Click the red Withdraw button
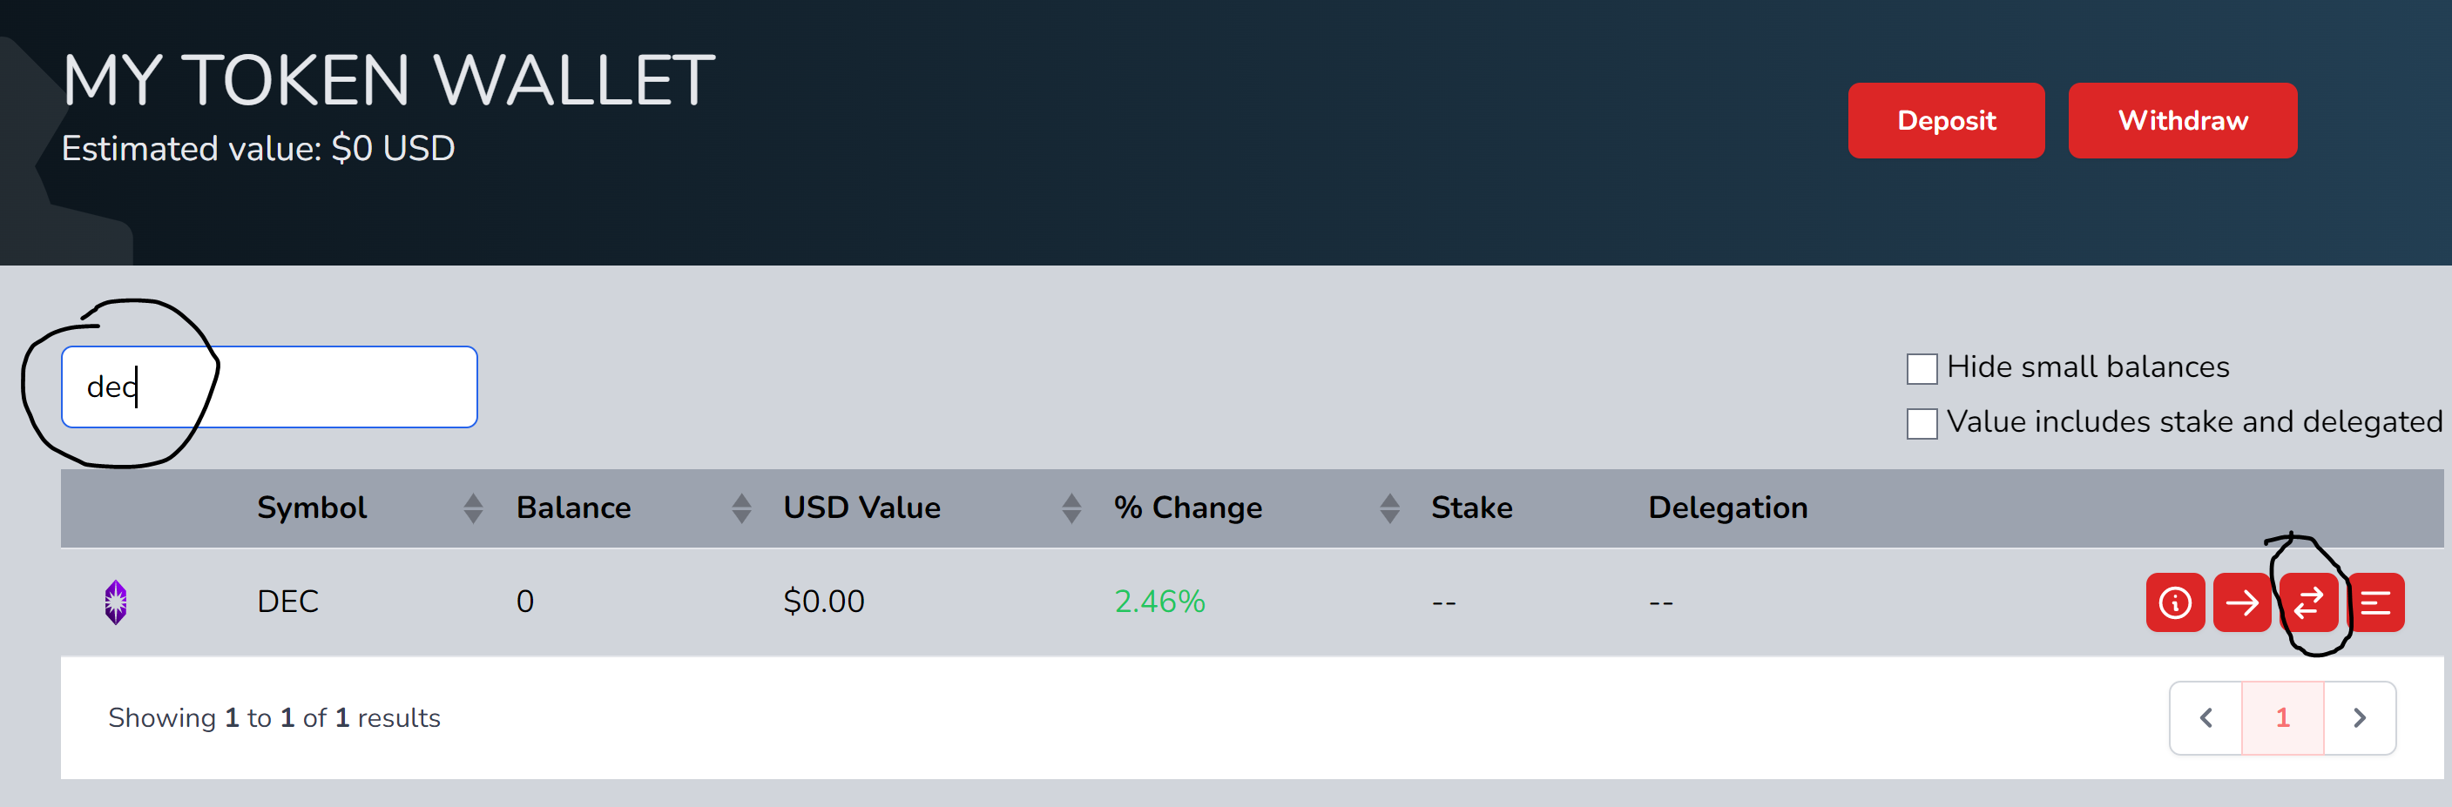 [x=2183, y=121]
